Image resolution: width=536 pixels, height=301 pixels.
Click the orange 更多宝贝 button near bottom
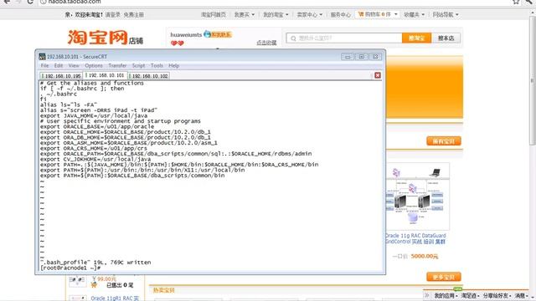point(444,277)
